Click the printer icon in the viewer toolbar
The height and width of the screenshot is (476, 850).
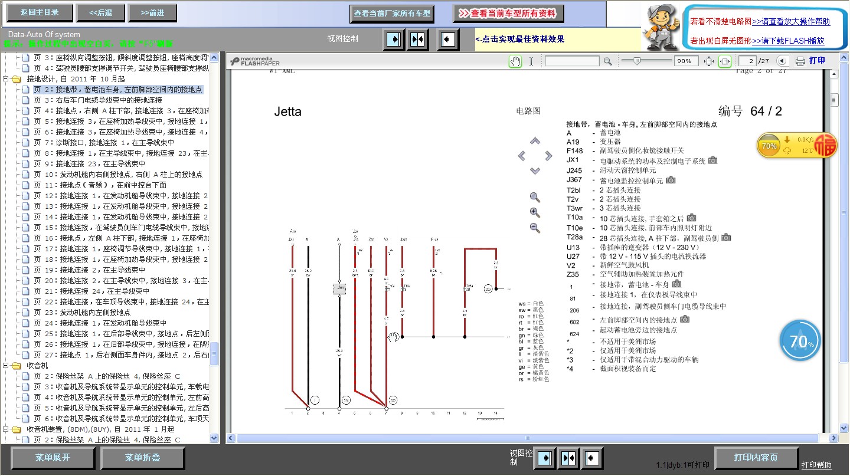(800, 61)
